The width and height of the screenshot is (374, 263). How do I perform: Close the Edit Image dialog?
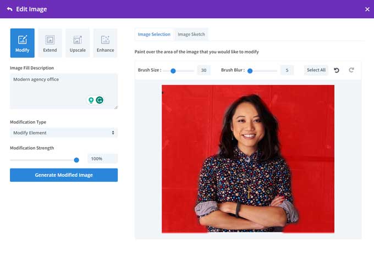pyautogui.click(x=367, y=9)
